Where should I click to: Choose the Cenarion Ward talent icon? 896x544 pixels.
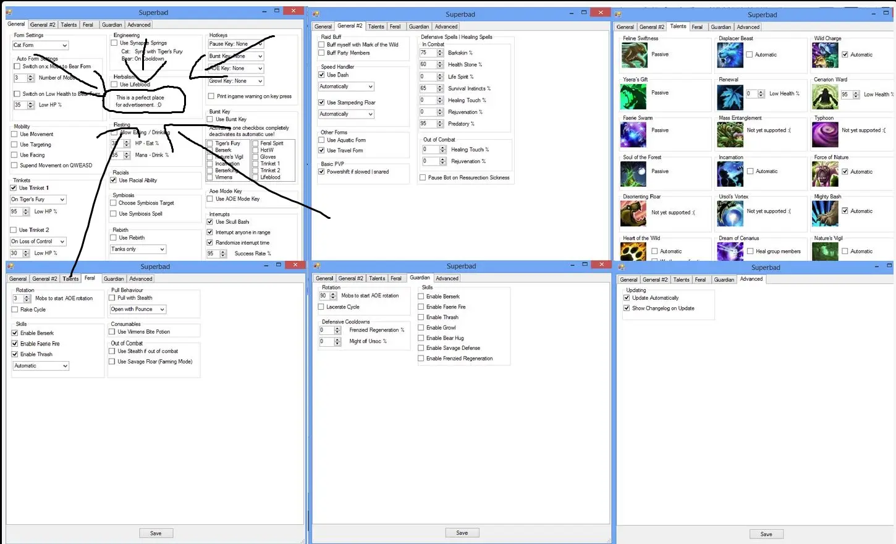click(825, 97)
